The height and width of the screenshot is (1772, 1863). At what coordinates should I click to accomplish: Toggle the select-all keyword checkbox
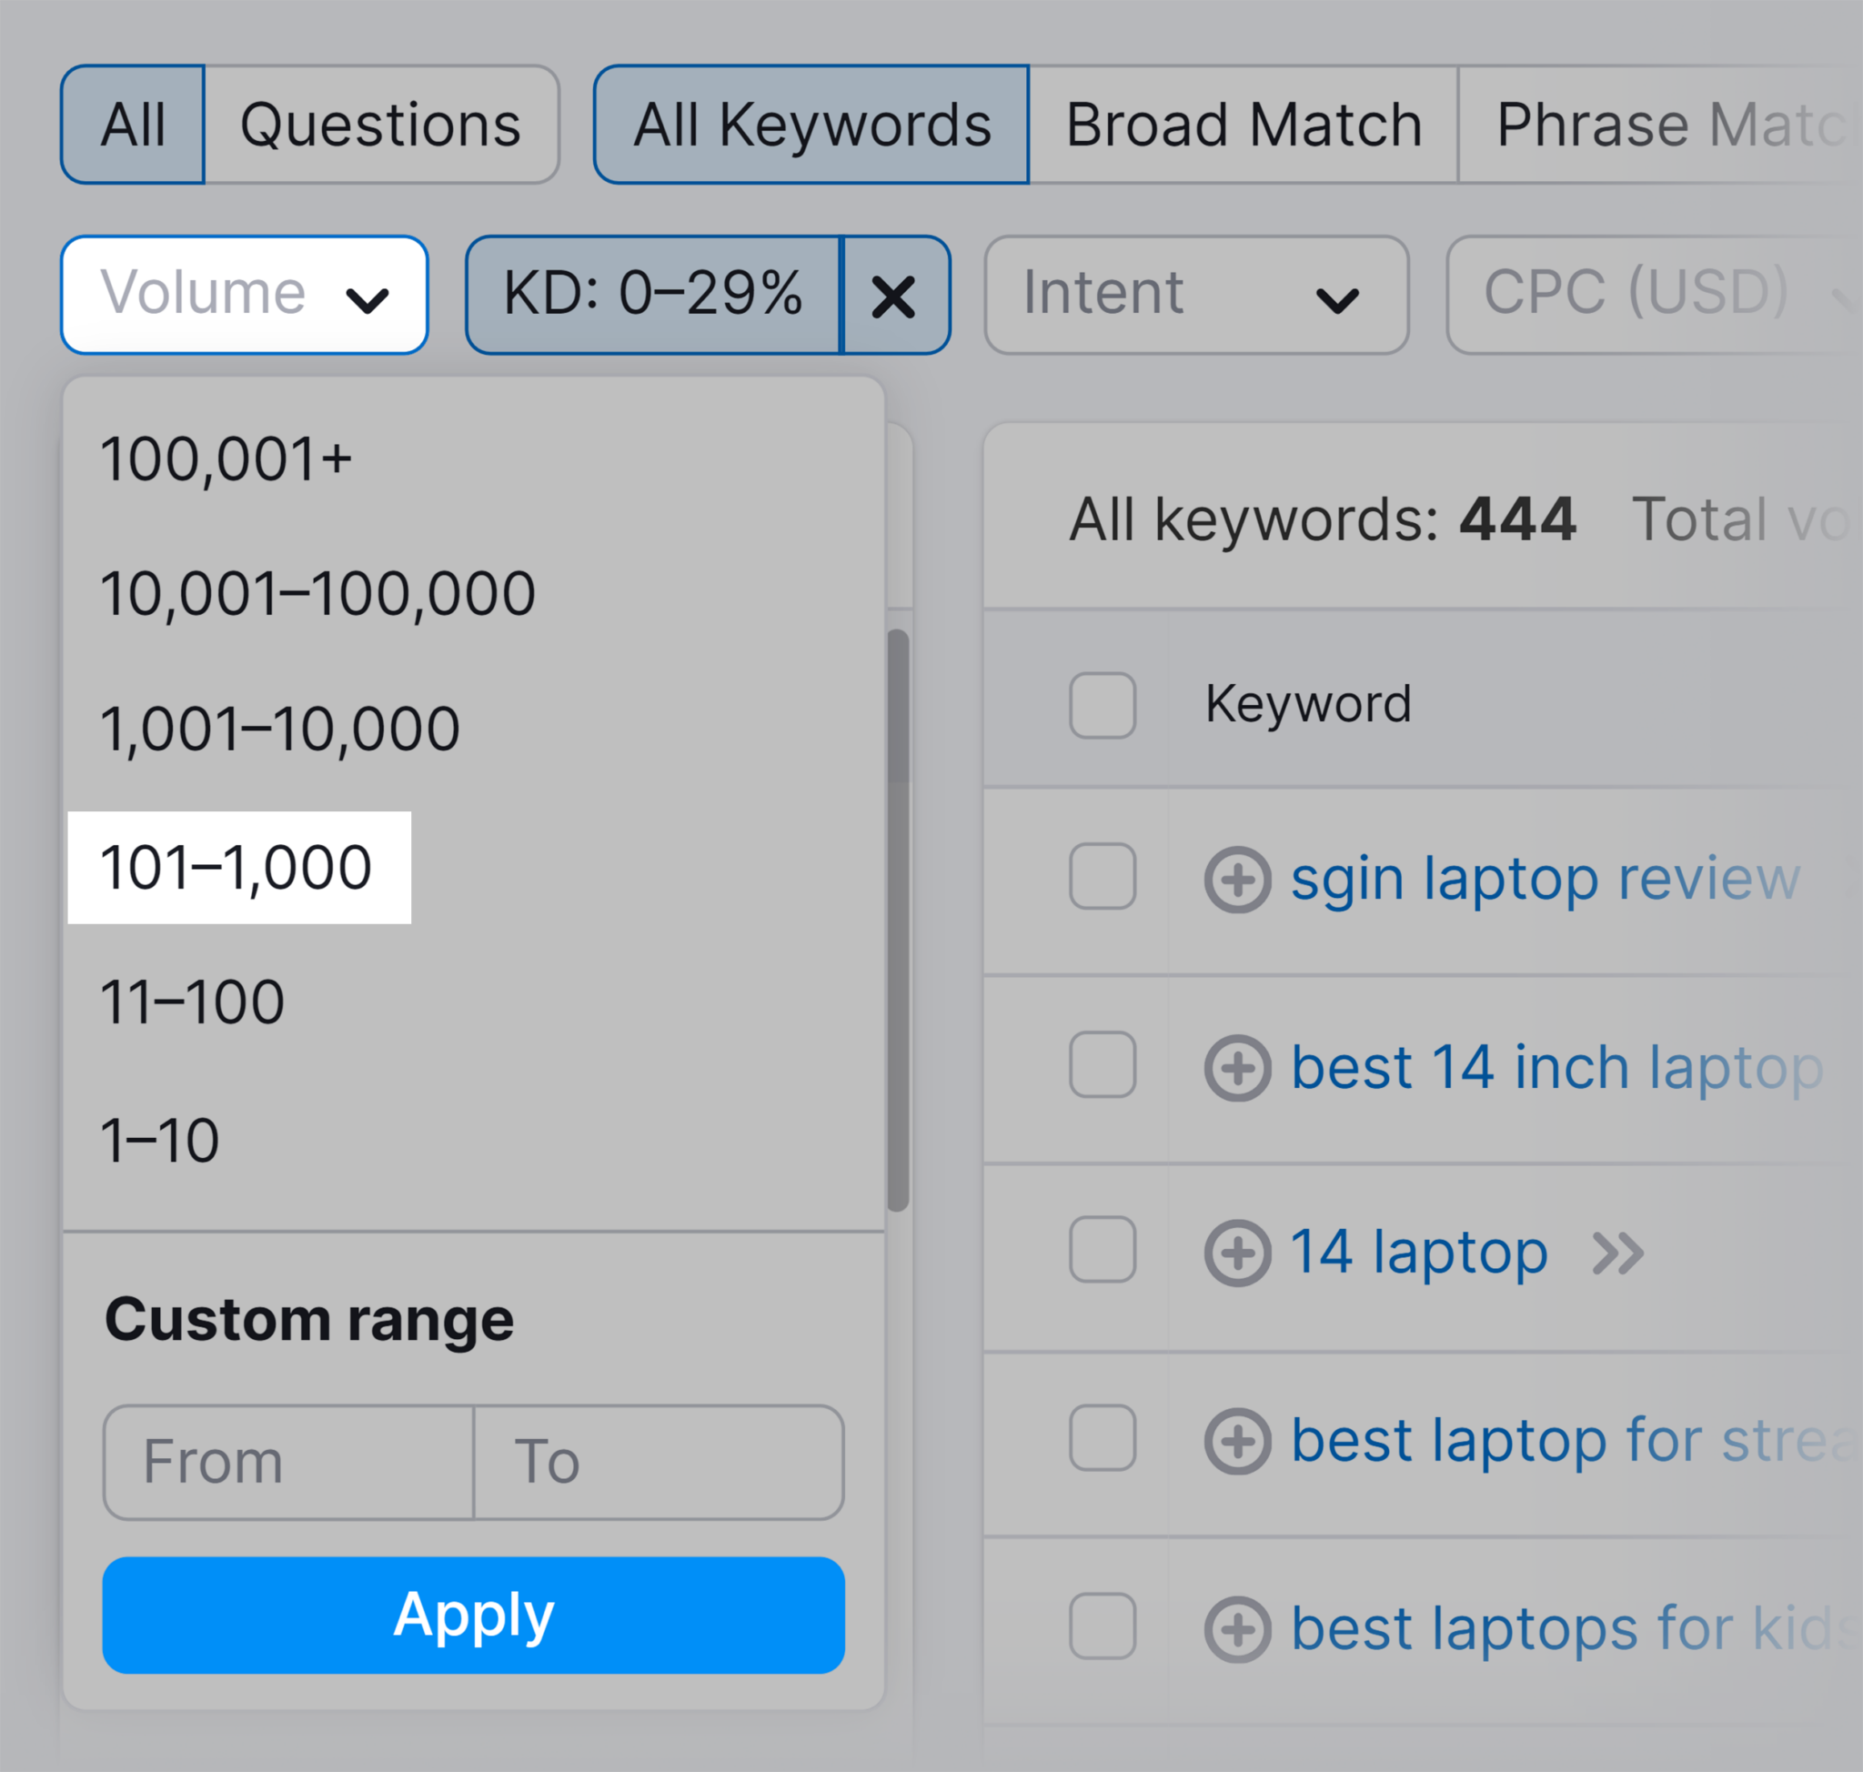[x=1100, y=700]
